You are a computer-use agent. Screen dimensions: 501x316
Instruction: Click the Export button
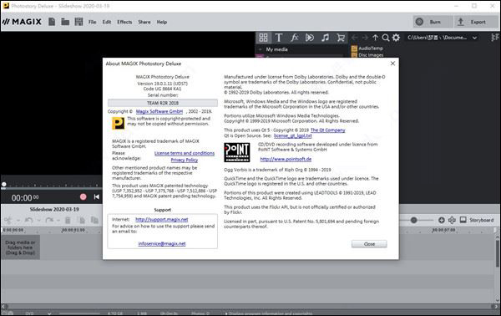[x=476, y=22]
